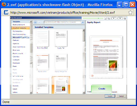The height and width of the screenshot is (106, 137).
Task: Select Greeting cards category
Action: tap(18, 79)
